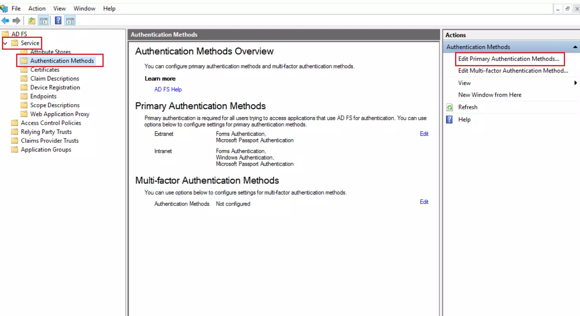Viewport: 580px width, 316px height.
Task: Click the 'Not configured' status text
Action: [x=233, y=204]
